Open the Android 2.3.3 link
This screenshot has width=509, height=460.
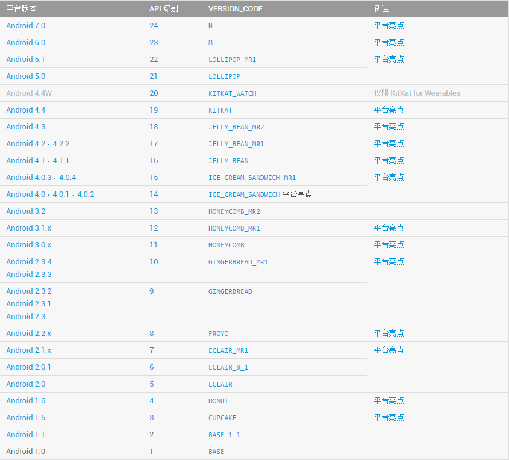[x=29, y=275]
